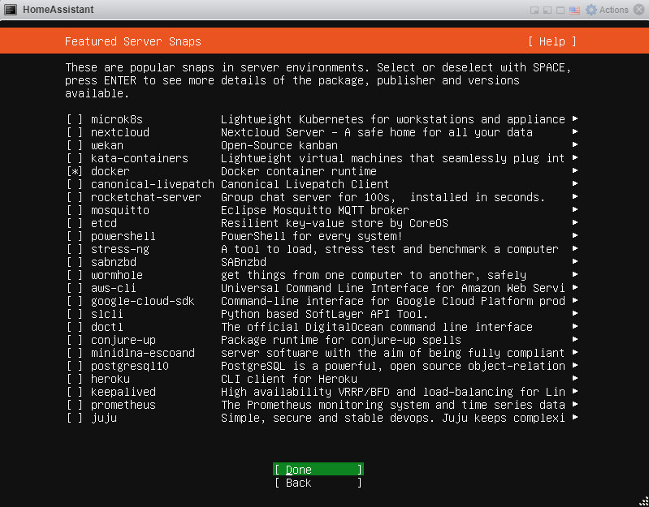Screen dimensions: 649x507
Task: Click 'Canonical Livepatch Client' description
Action: point(305,184)
